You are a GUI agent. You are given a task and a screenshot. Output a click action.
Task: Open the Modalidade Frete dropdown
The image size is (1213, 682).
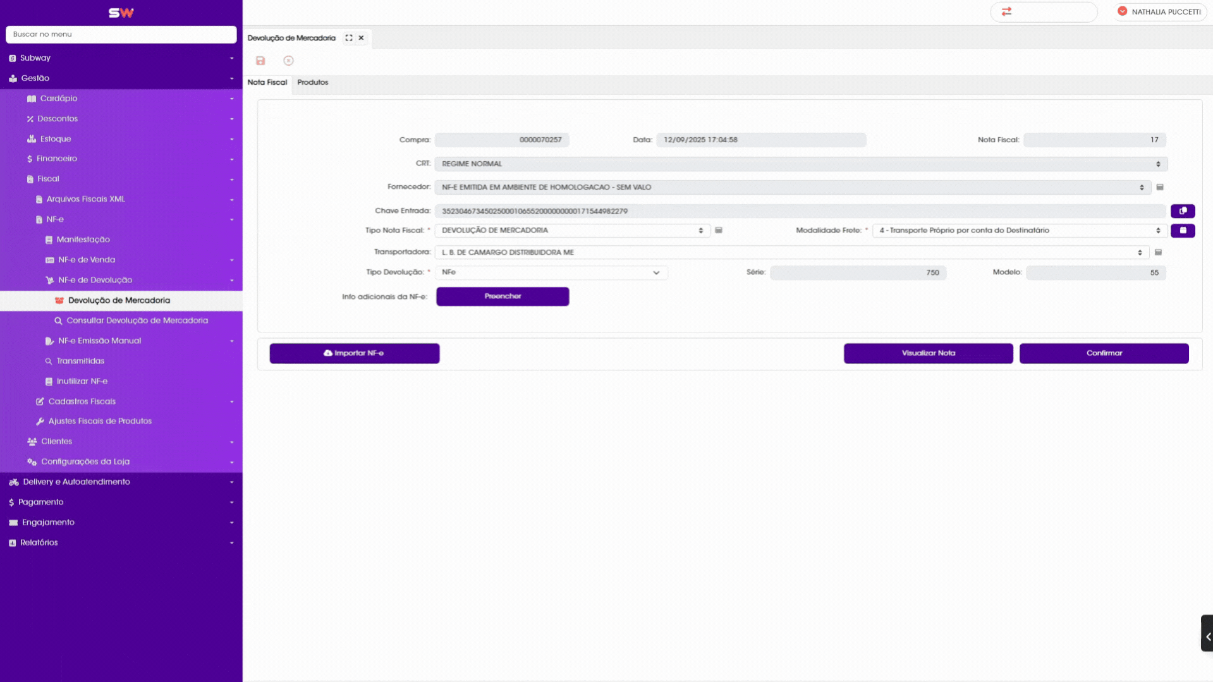click(x=1020, y=231)
